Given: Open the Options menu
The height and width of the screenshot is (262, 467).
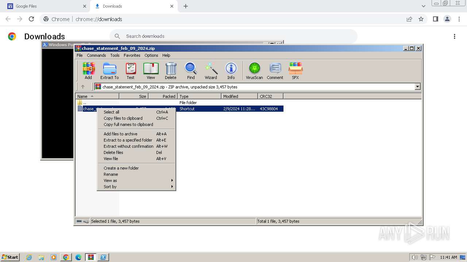Looking at the screenshot, I should pyautogui.click(x=151, y=55).
